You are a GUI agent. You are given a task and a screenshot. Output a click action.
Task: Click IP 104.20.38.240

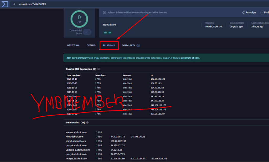(157, 92)
